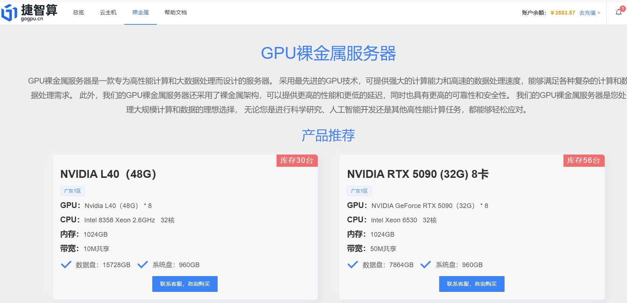The width and height of the screenshot is (627, 303).
Task: Contact support for the NVIDIA L40 server
Action: coord(185,284)
